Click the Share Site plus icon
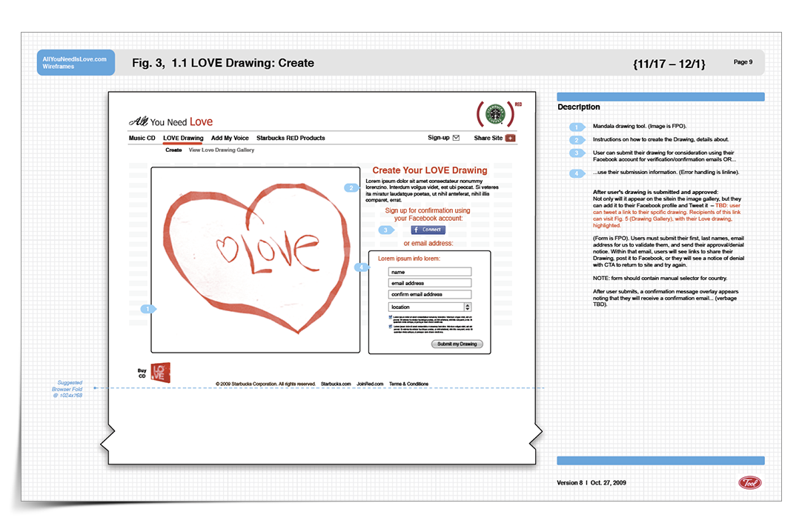Viewport: 802px width, 523px height. (510, 138)
